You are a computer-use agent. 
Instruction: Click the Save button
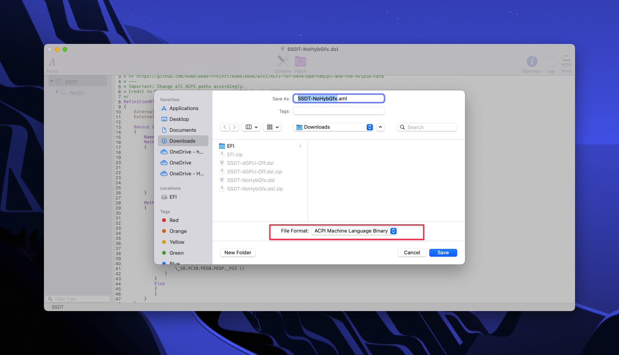coord(443,253)
